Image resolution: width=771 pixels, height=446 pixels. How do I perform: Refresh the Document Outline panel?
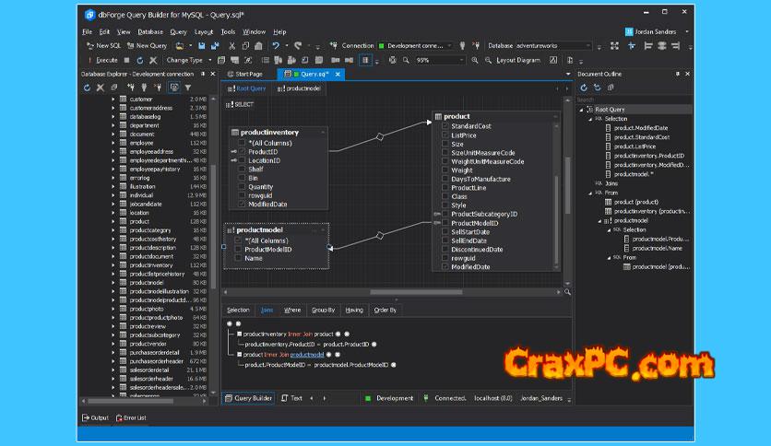click(x=584, y=88)
